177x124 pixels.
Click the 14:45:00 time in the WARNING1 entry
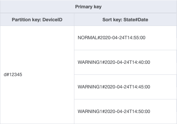(141, 87)
